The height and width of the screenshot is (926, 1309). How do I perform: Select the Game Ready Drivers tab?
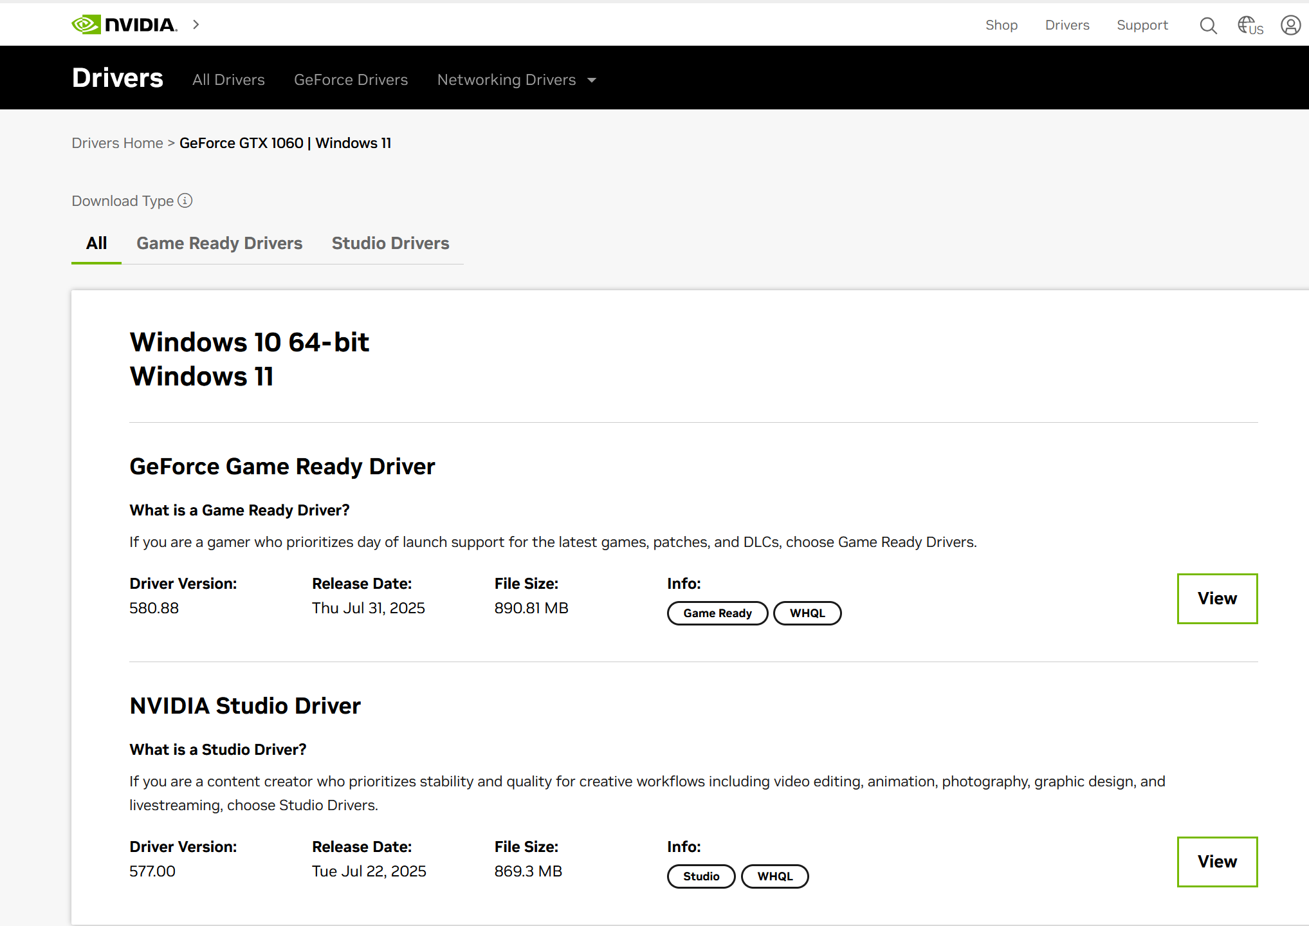click(x=219, y=243)
